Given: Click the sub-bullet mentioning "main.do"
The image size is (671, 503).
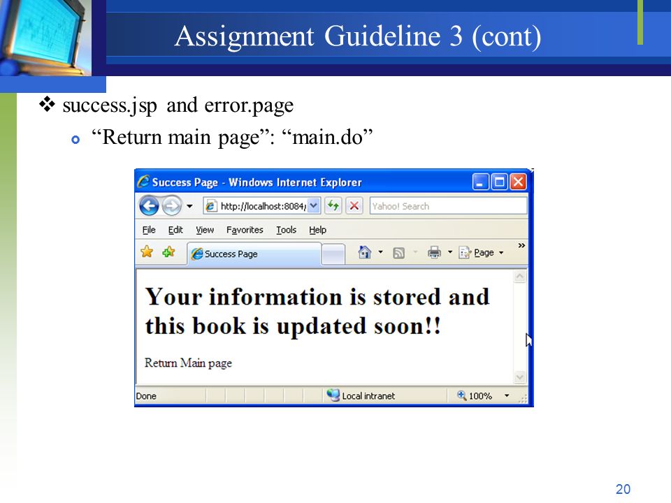Looking at the screenshot, I should click(x=232, y=138).
